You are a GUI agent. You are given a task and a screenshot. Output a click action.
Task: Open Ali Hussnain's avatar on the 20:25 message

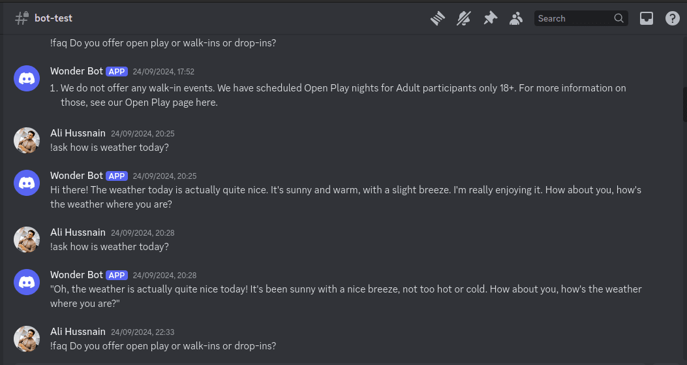(27, 140)
